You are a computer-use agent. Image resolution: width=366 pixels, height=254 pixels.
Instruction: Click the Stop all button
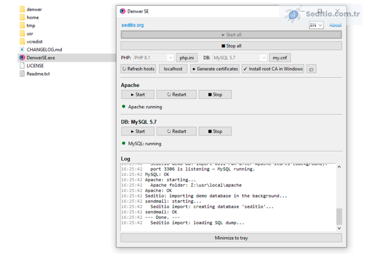click(x=231, y=46)
